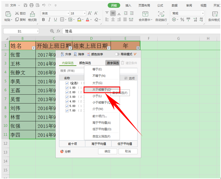Toggle Bold formatting

pos(43,19)
